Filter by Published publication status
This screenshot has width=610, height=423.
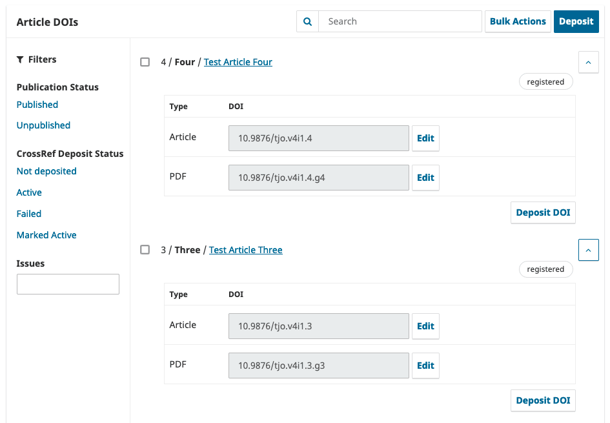point(37,104)
